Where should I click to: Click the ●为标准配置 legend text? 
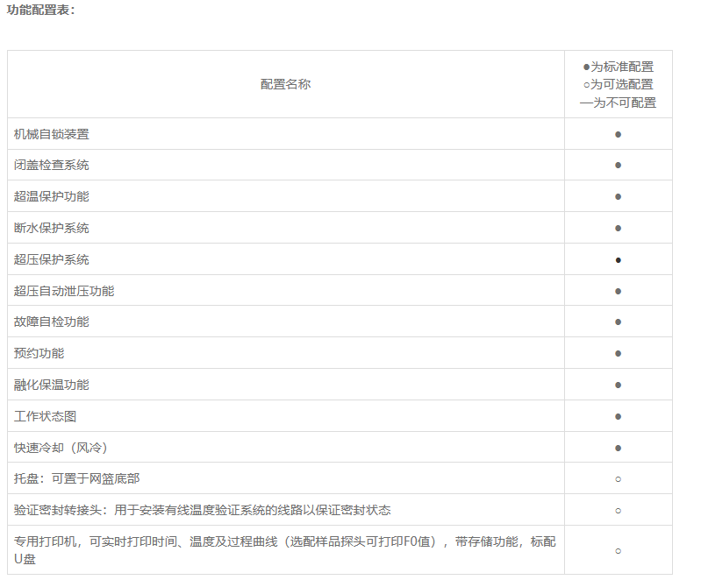(618, 67)
